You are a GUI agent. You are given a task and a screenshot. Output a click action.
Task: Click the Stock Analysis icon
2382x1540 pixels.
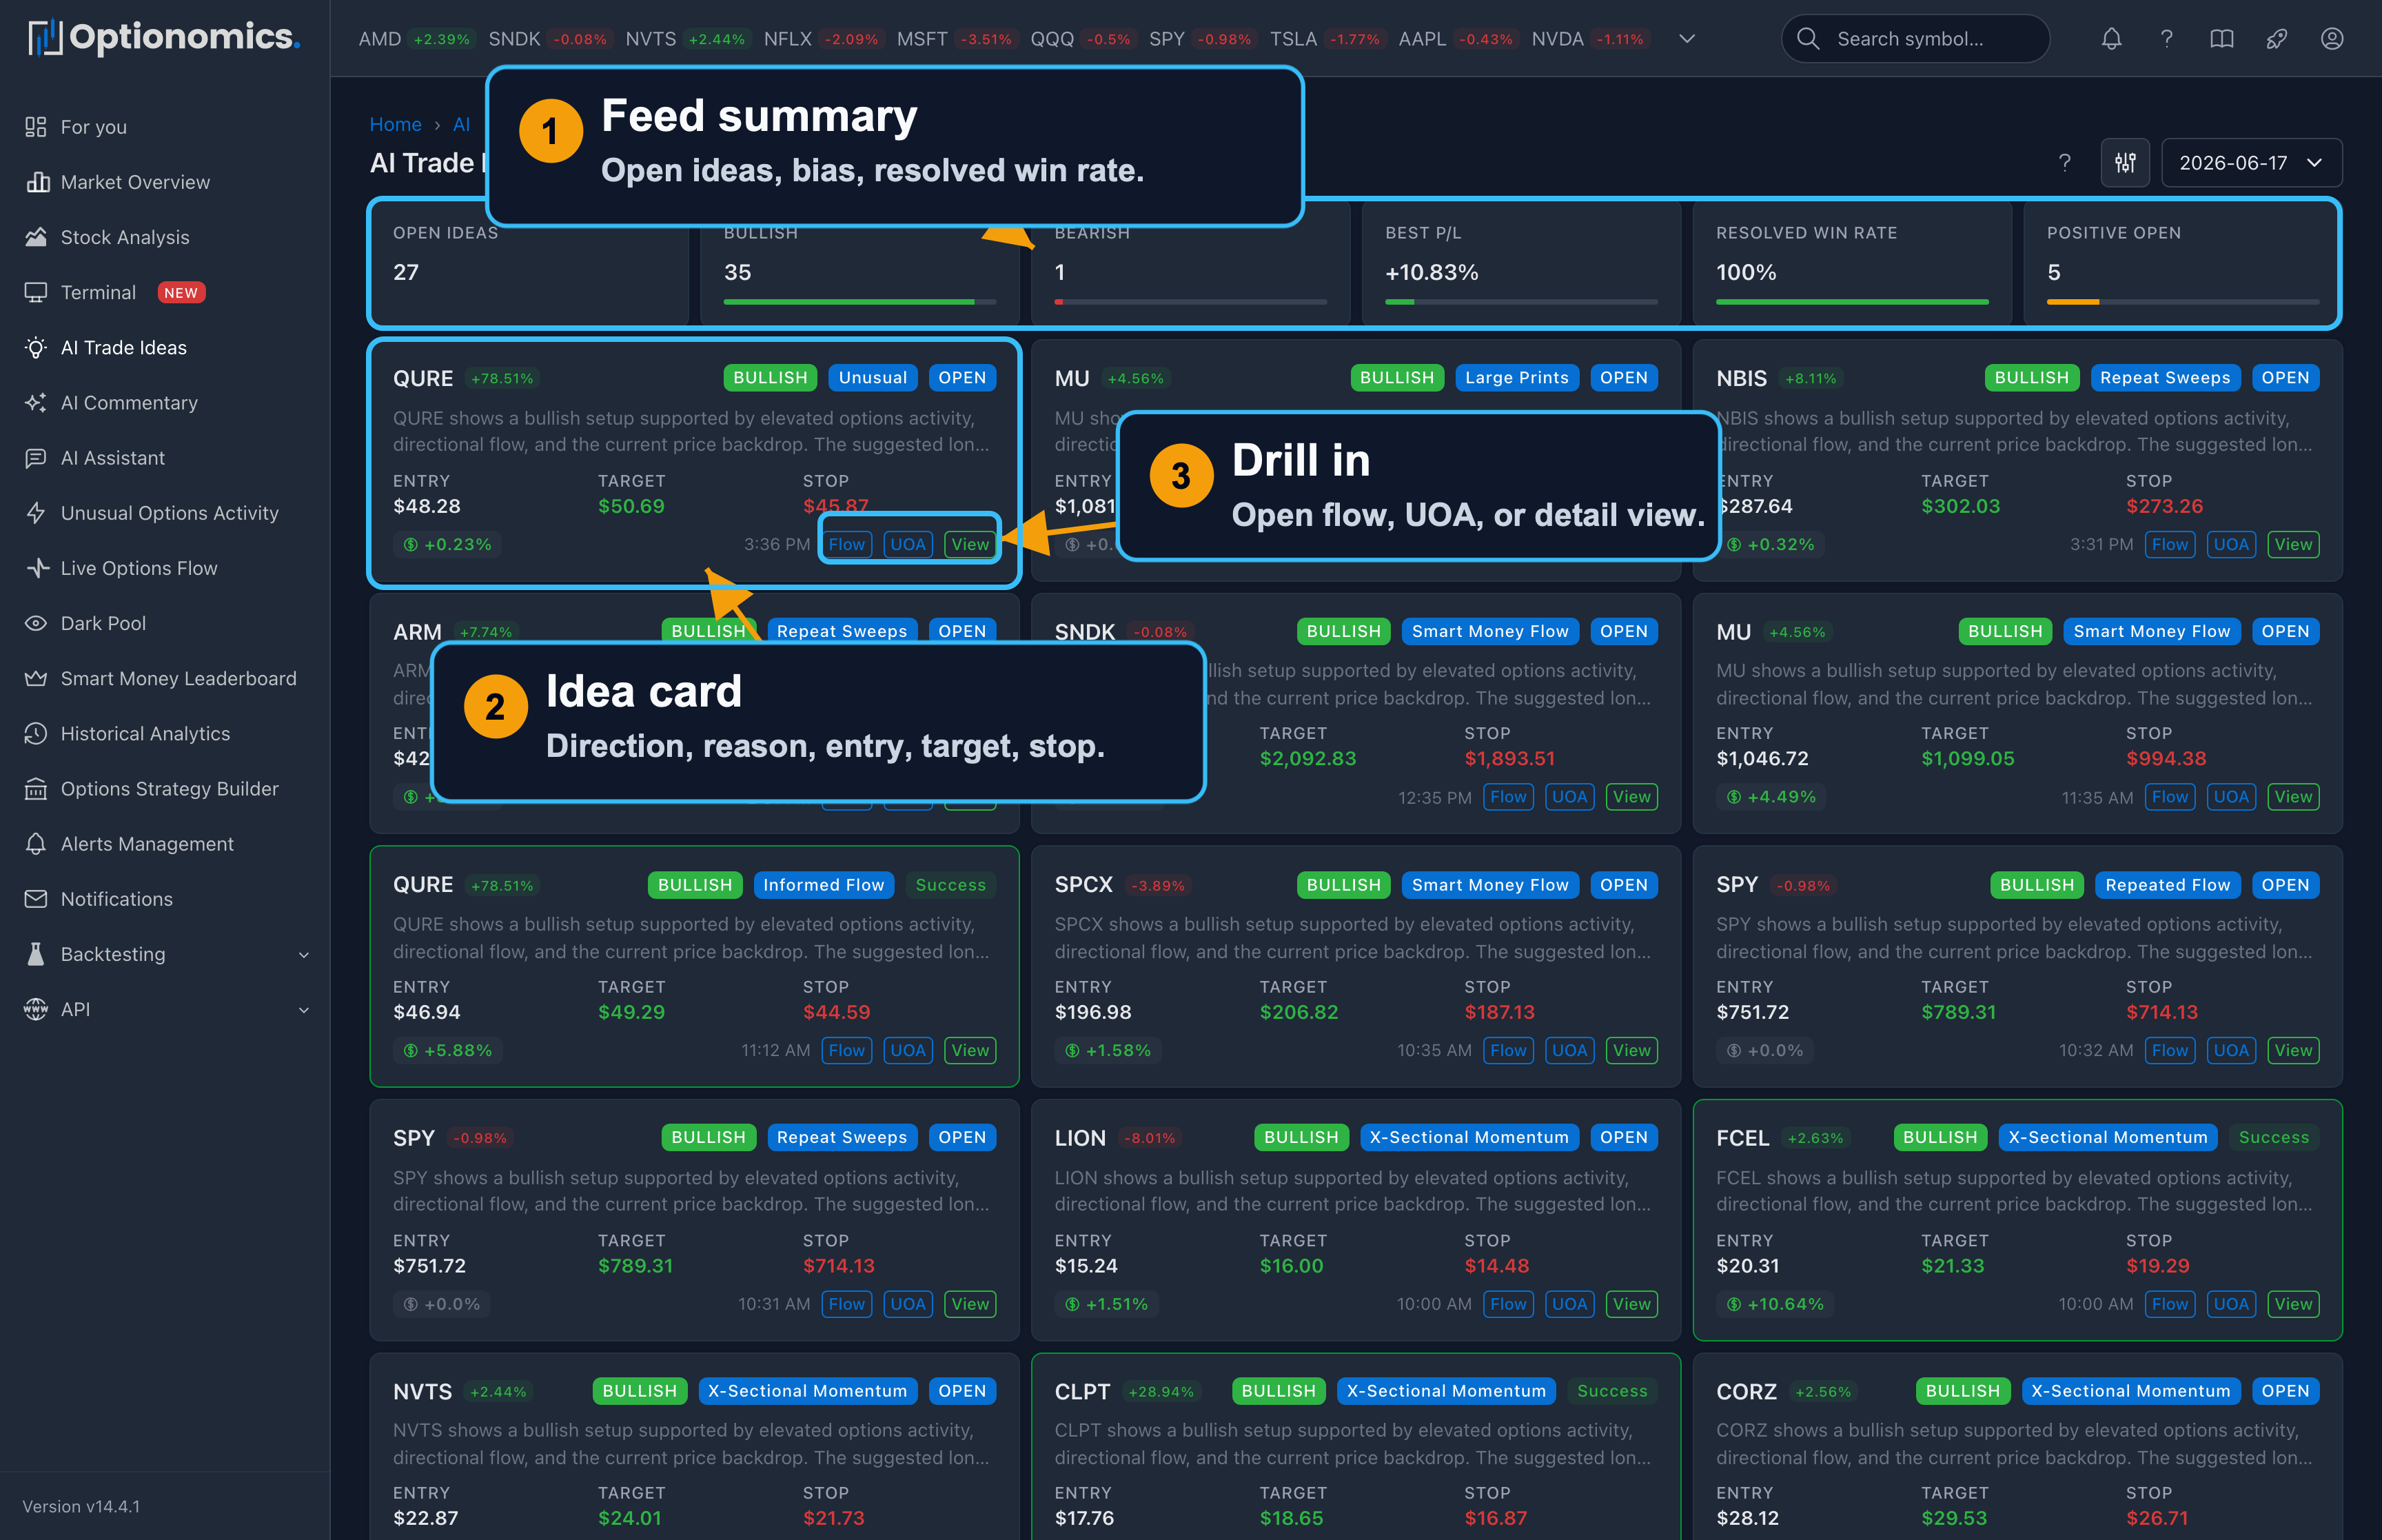pos(36,237)
